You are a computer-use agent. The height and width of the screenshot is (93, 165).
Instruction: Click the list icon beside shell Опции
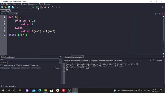point(153,60)
